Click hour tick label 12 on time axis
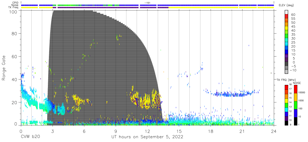308x142 pixels. coord(147,131)
